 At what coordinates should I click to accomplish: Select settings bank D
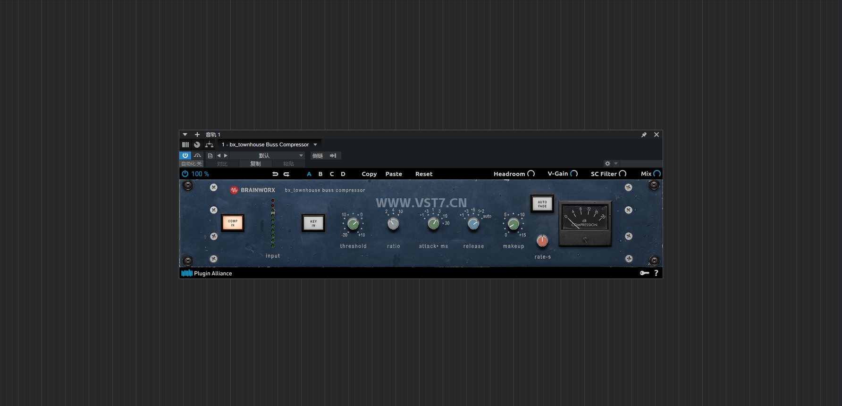click(x=343, y=174)
